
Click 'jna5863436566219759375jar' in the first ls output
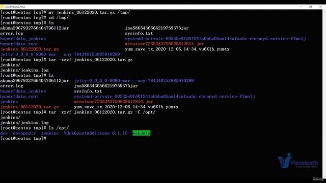coord(157,28)
